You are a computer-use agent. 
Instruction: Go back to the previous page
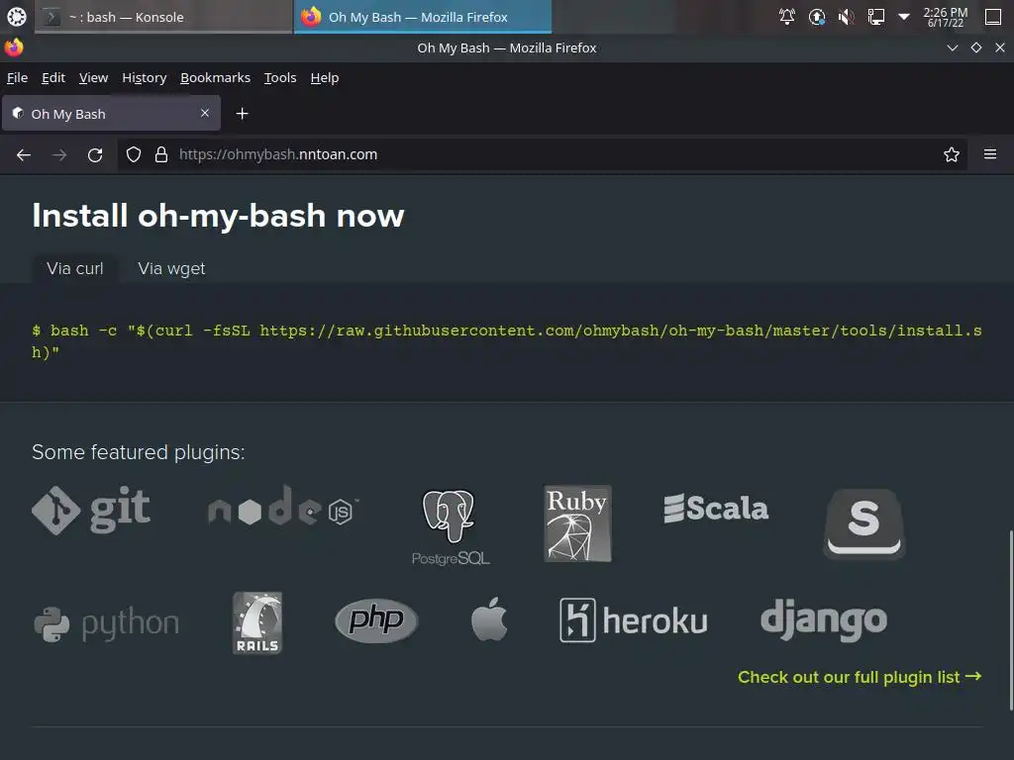24,154
